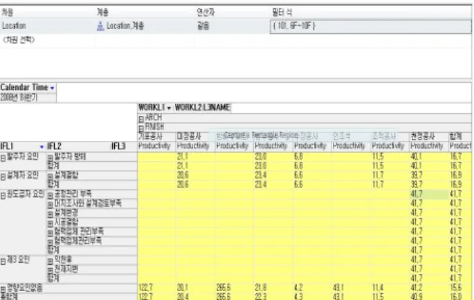This screenshot has width=474, height=300.
Task: Open the Calendar Time dropdown arrow
Action: coord(53,88)
